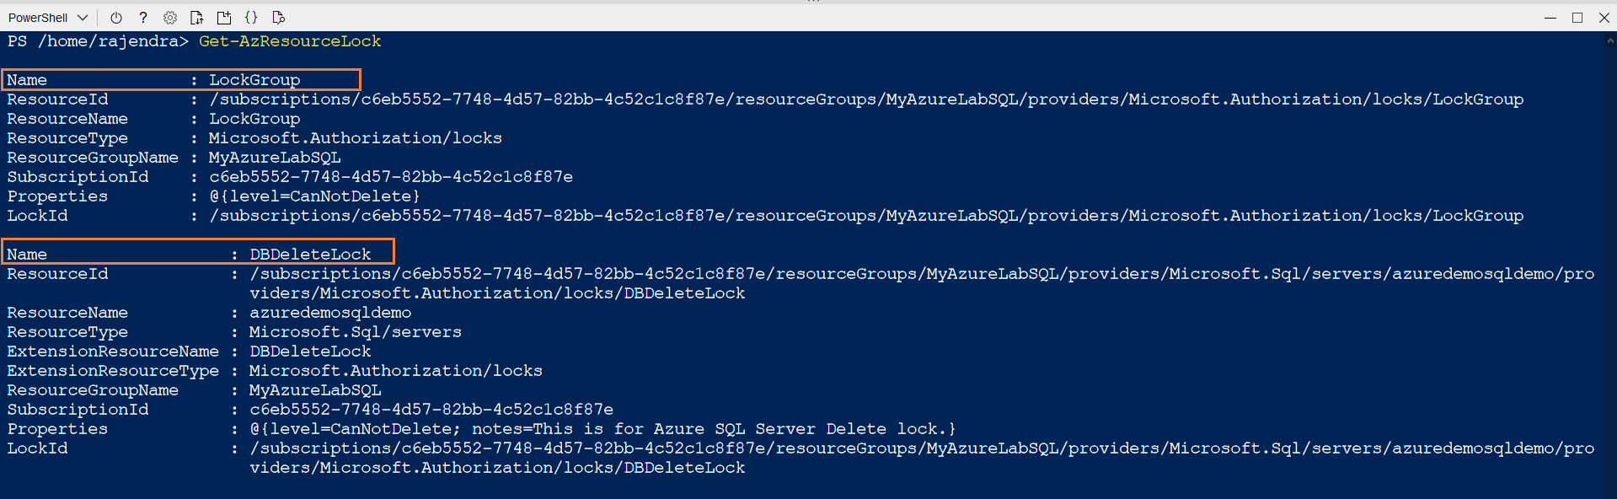The width and height of the screenshot is (1617, 499).
Task: Click the PS /home/rajendra prompt
Action: (x=98, y=41)
